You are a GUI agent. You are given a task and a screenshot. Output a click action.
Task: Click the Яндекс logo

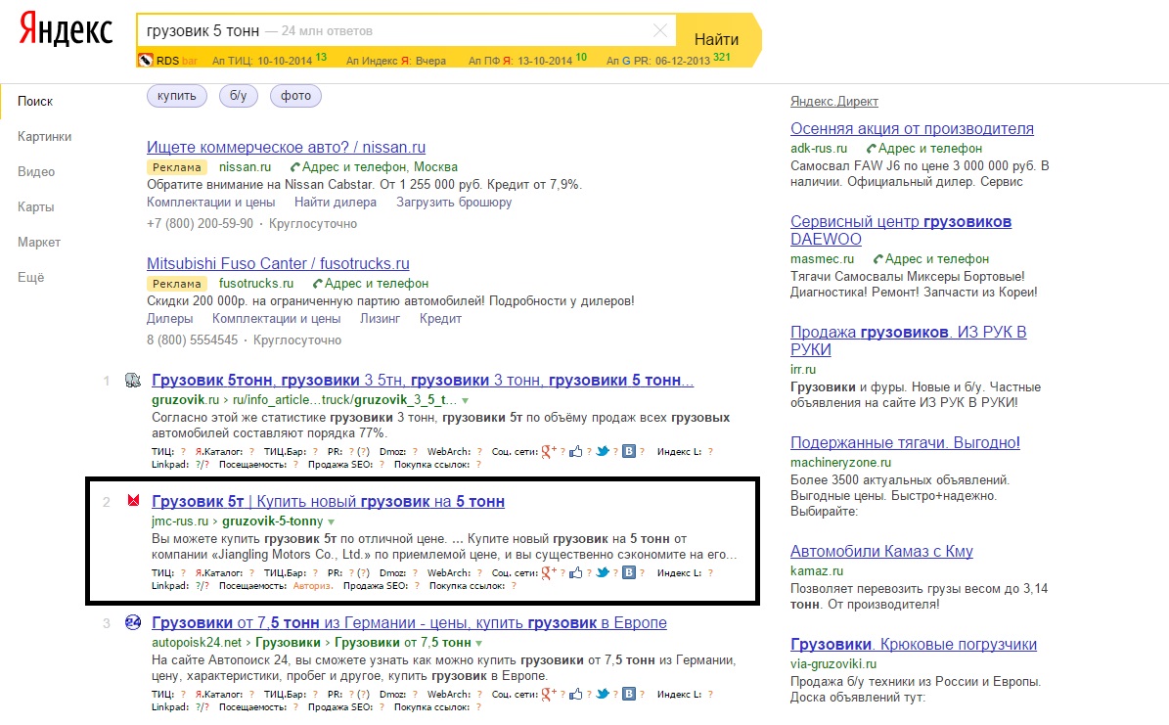[x=66, y=30]
